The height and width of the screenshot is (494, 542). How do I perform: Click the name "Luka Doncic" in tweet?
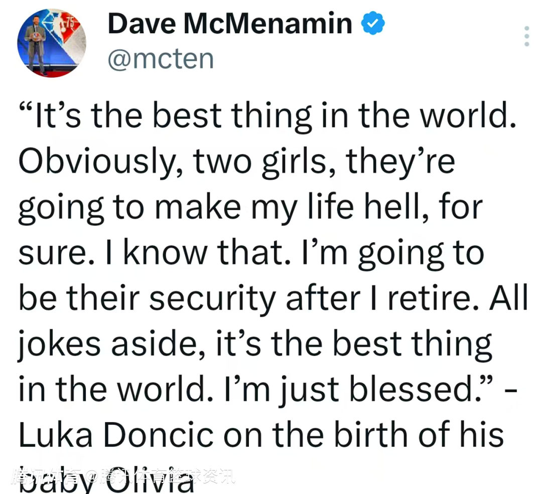(116, 434)
